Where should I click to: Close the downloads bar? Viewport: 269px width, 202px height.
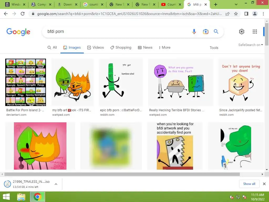(x=264, y=184)
